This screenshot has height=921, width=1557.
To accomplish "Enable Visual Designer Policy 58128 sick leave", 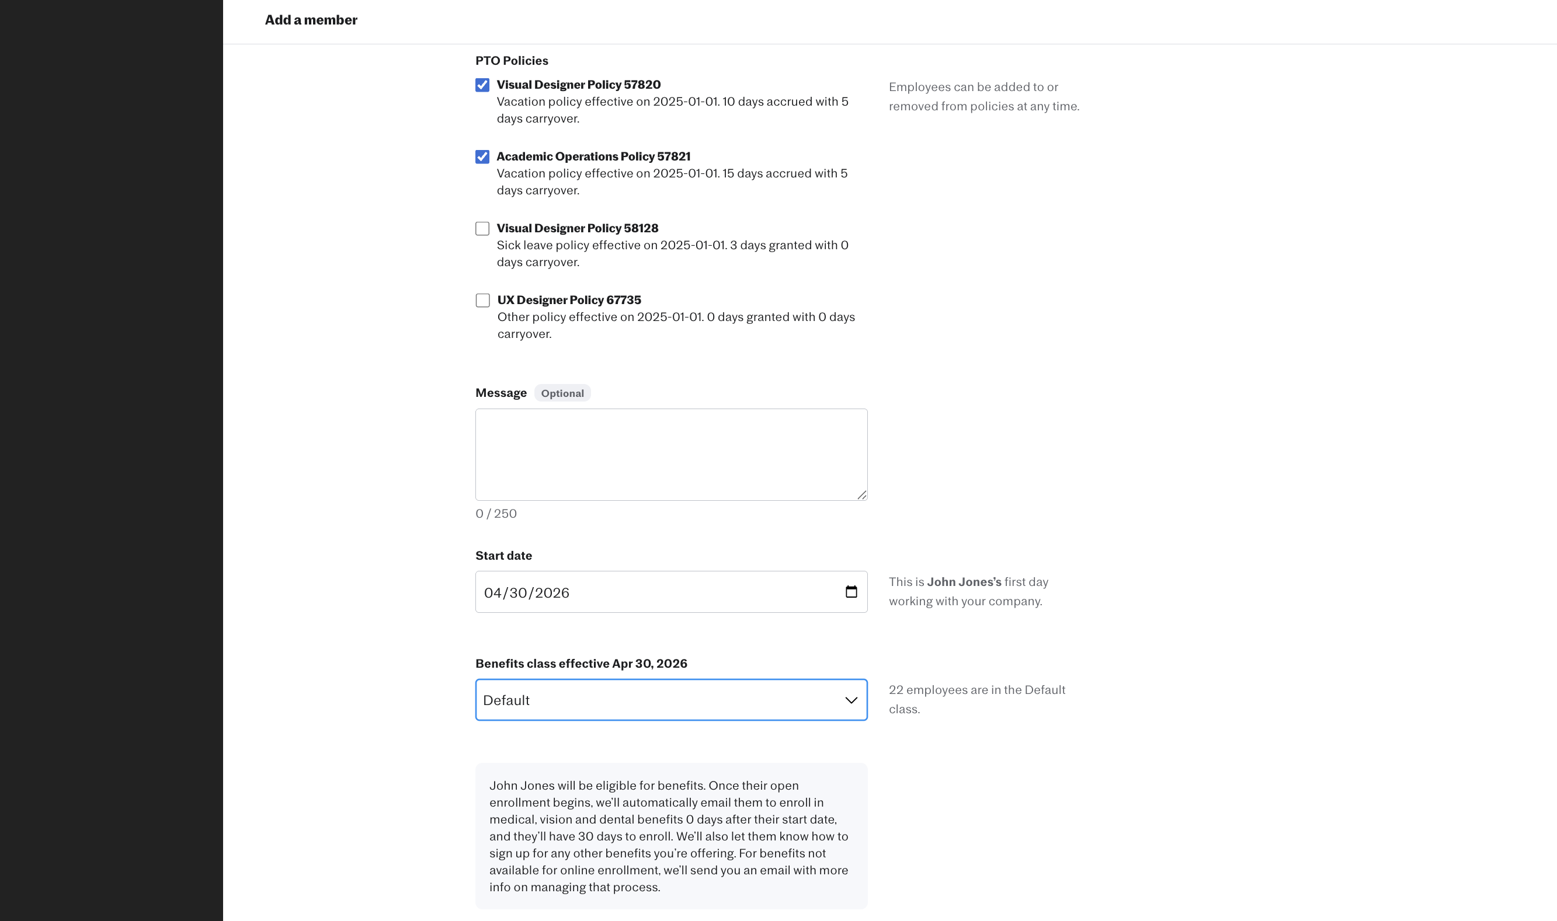I will pos(482,229).
